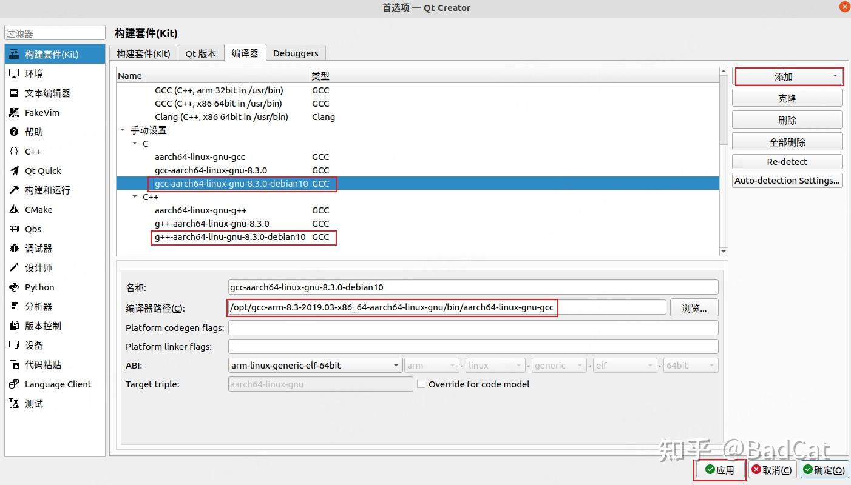Image resolution: width=851 pixels, height=485 pixels.
Task: Click the Re-detect button
Action: point(787,162)
